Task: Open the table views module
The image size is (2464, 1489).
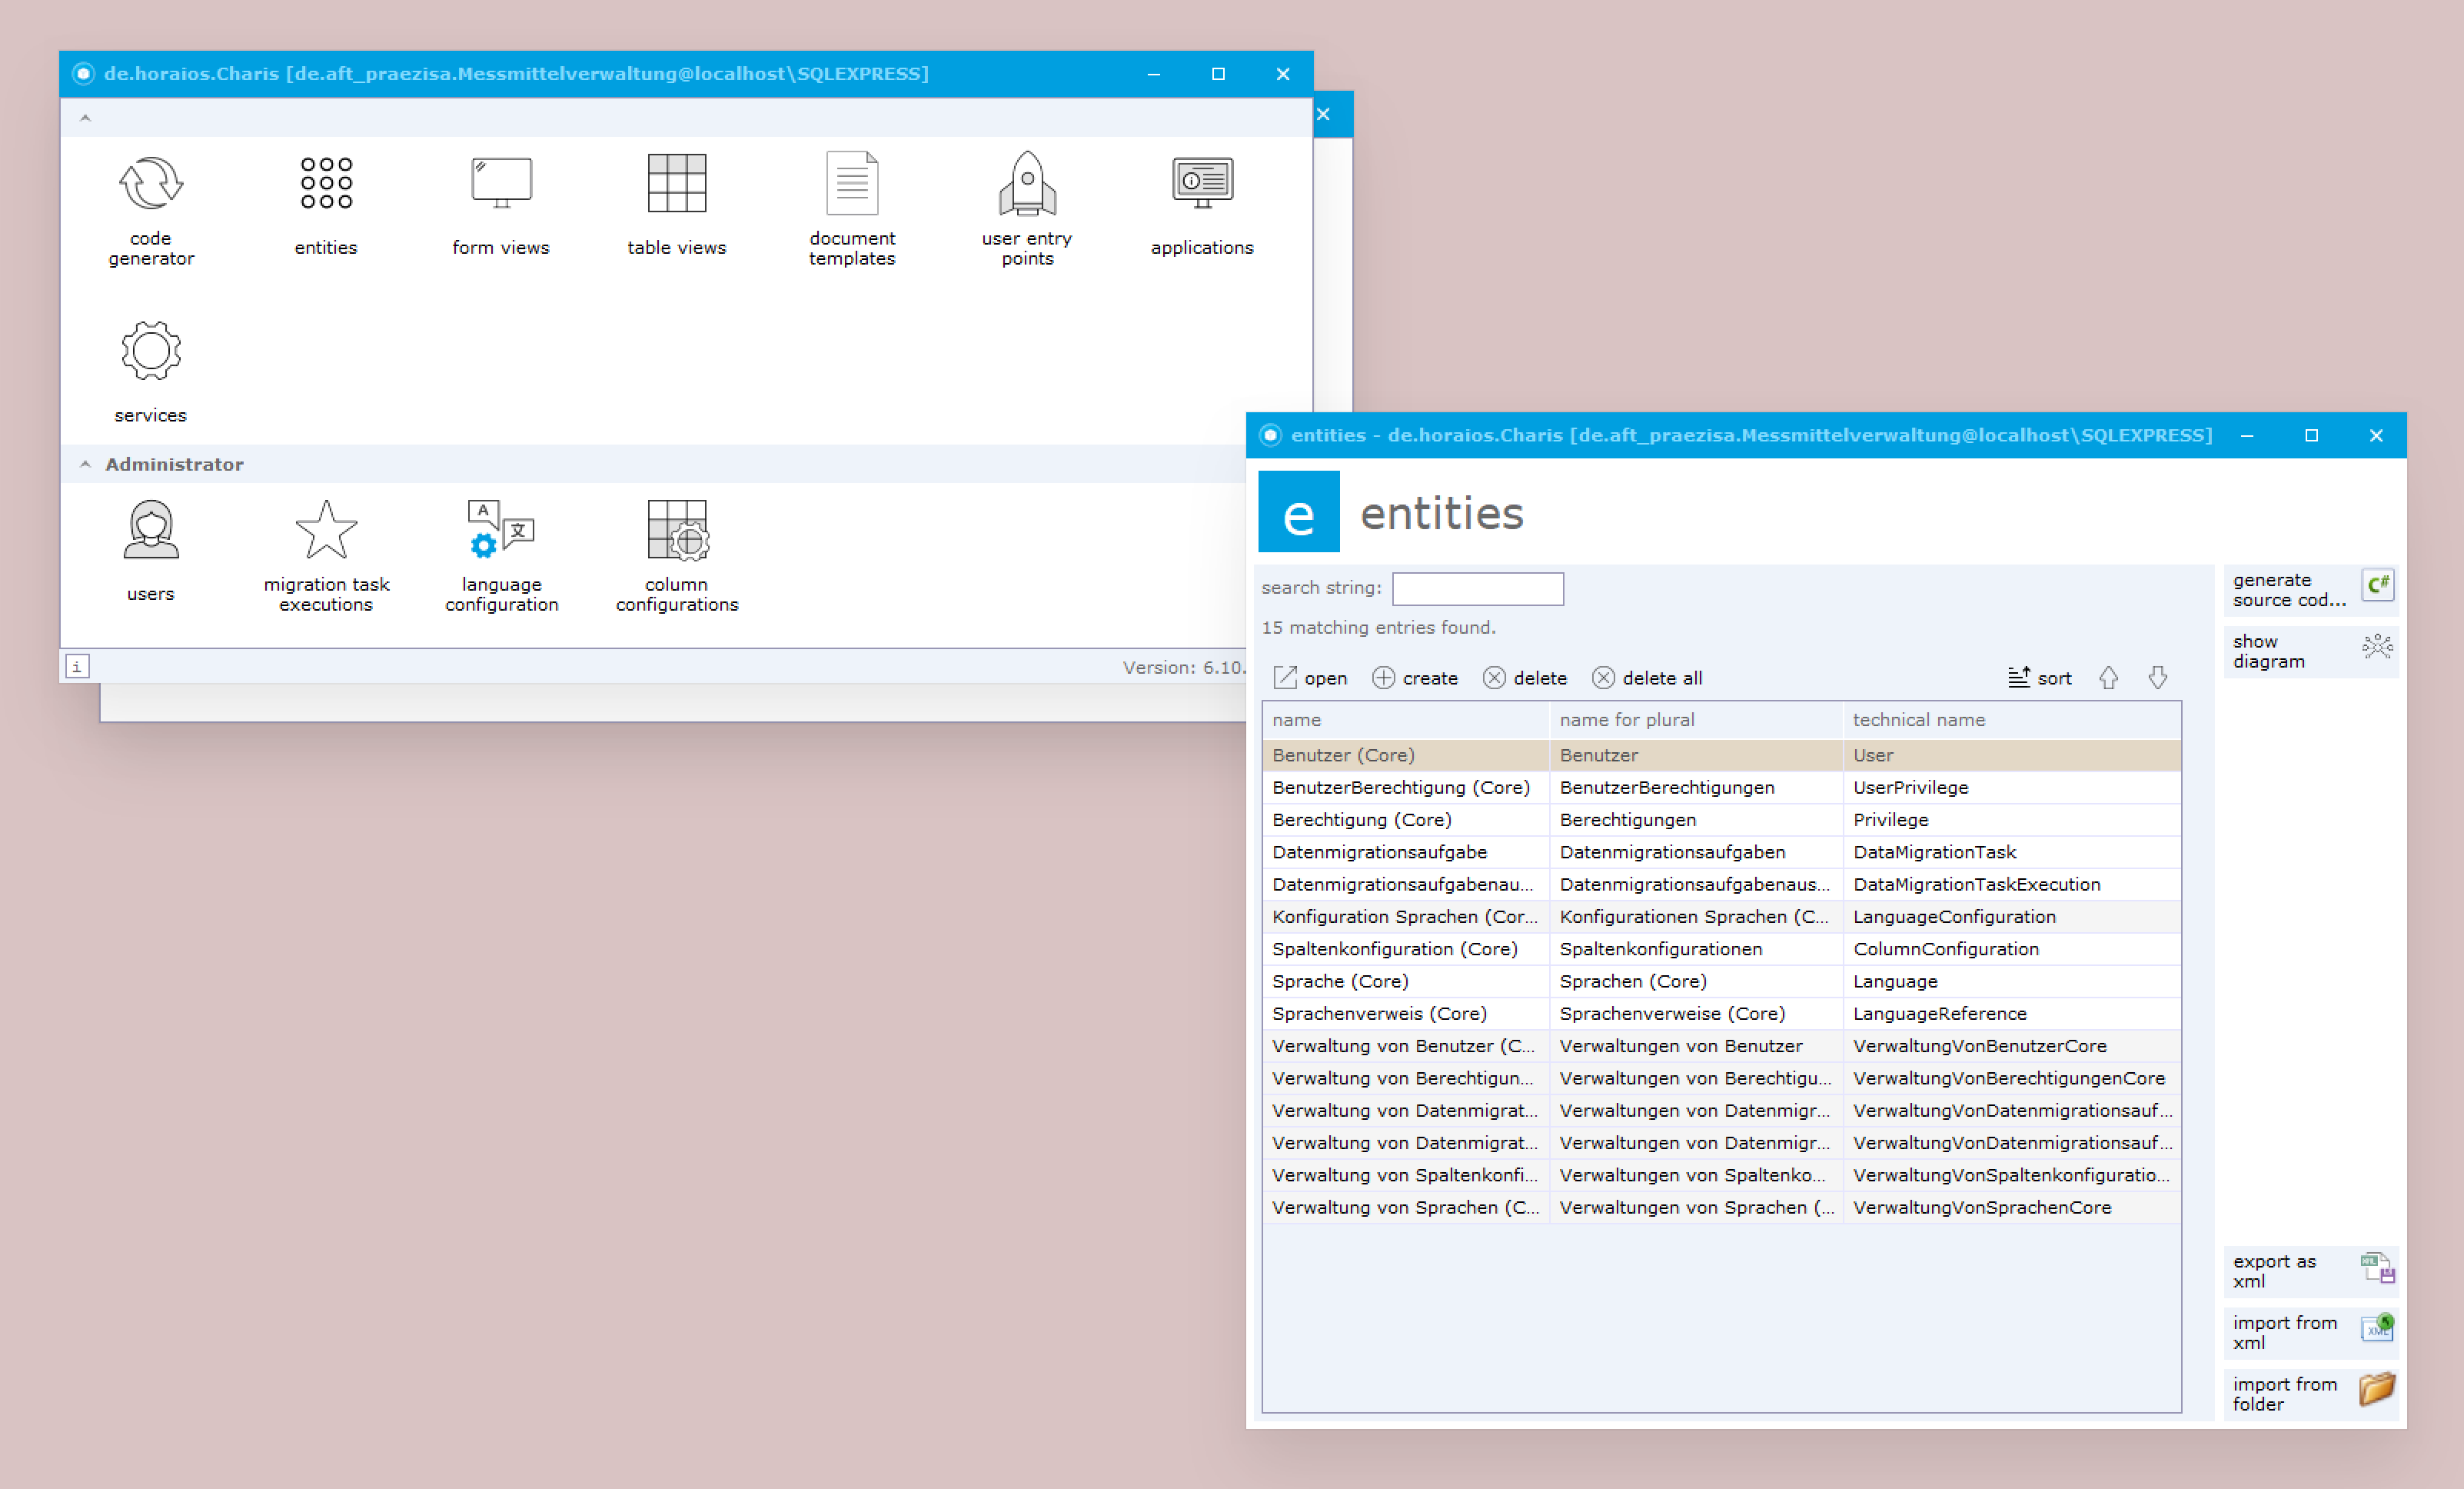Action: coord(677,205)
